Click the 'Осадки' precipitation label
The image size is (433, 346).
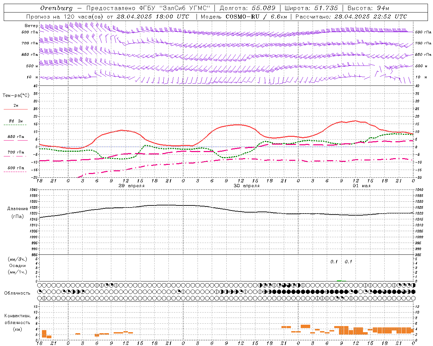[x=17, y=266]
